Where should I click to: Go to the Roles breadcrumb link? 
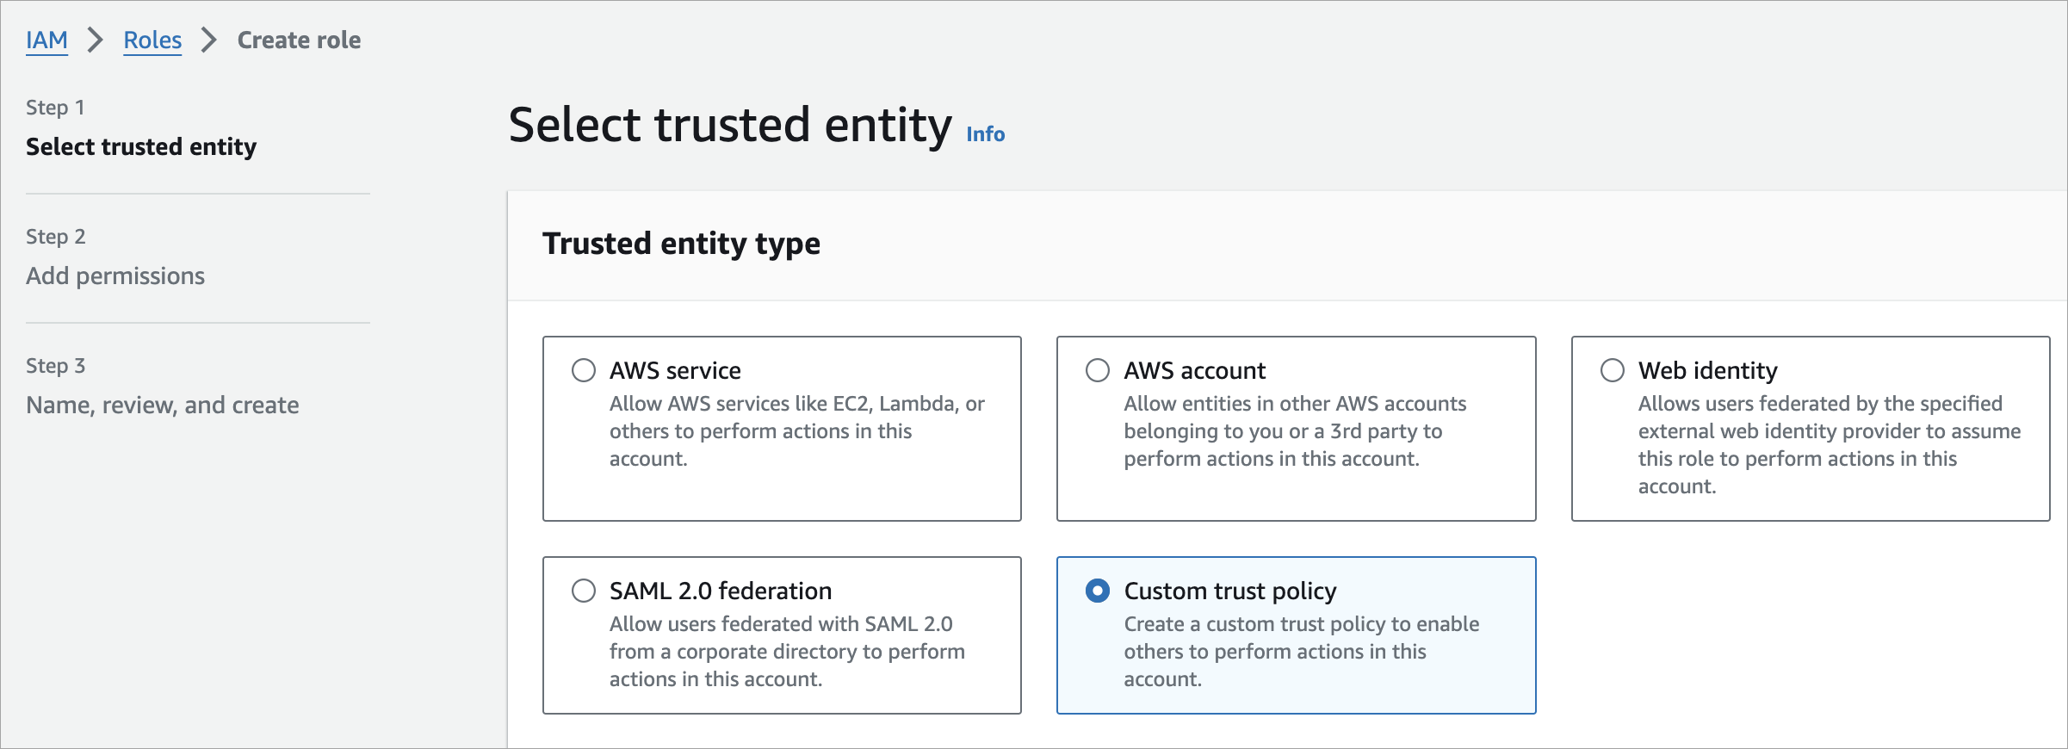click(x=152, y=40)
